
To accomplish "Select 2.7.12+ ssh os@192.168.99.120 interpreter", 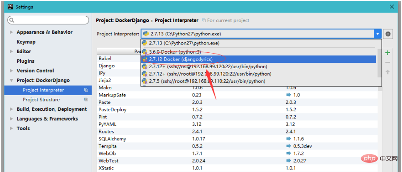I will (x=259, y=66).
